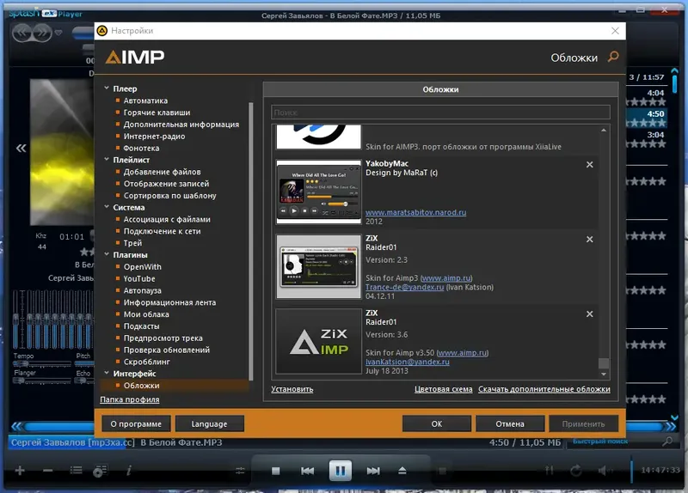Click forward round arrow button in Splash player
The height and width of the screenshot is (493, 688).
point(42,33)
